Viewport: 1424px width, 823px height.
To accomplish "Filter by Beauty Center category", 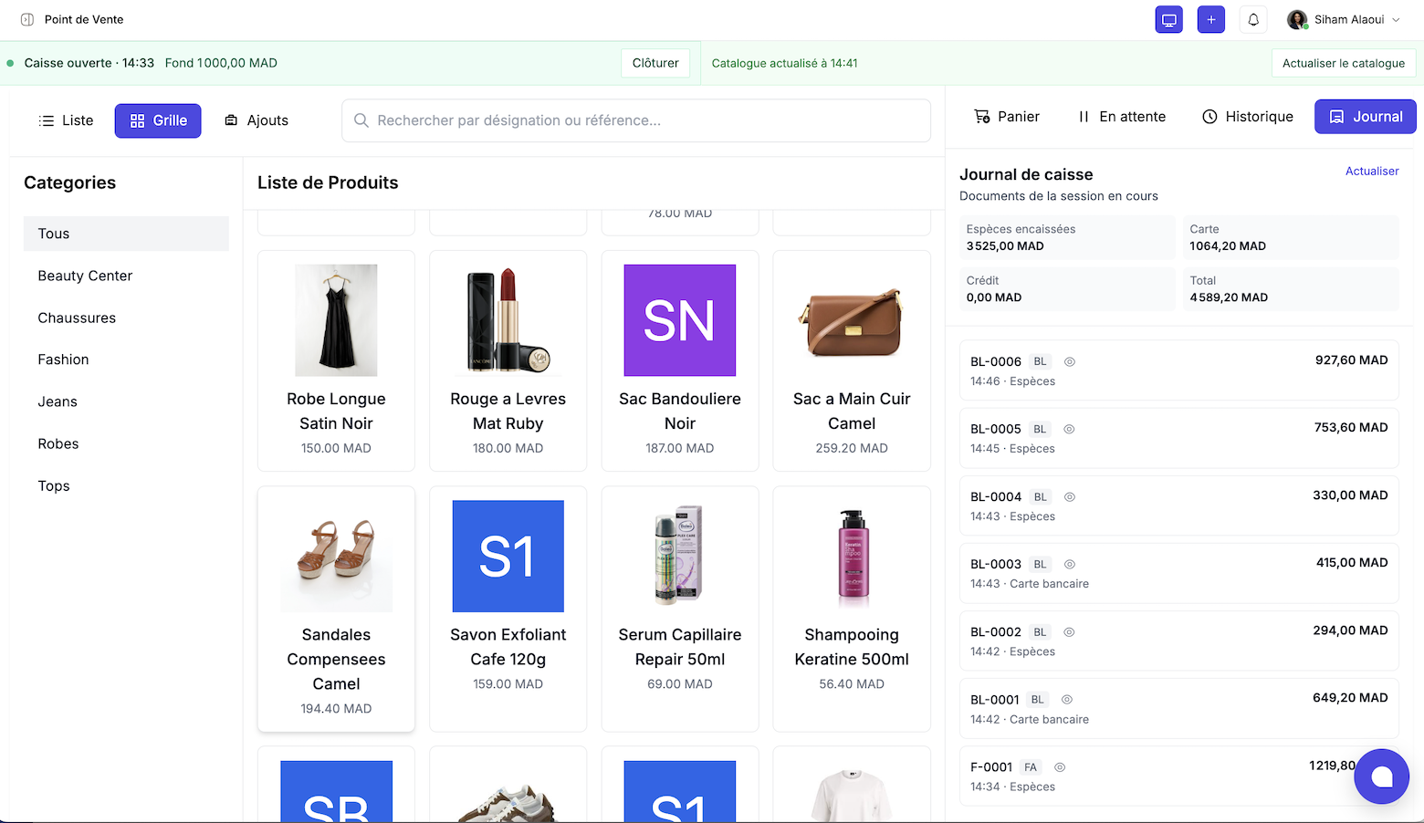I will coord(126,276).
